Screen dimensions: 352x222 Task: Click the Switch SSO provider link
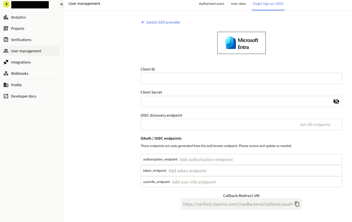163,22
